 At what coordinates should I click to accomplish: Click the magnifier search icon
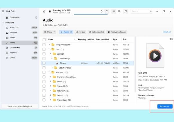point(151,11)
